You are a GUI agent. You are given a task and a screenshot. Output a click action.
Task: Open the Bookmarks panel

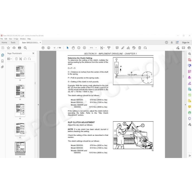[2, 61]
